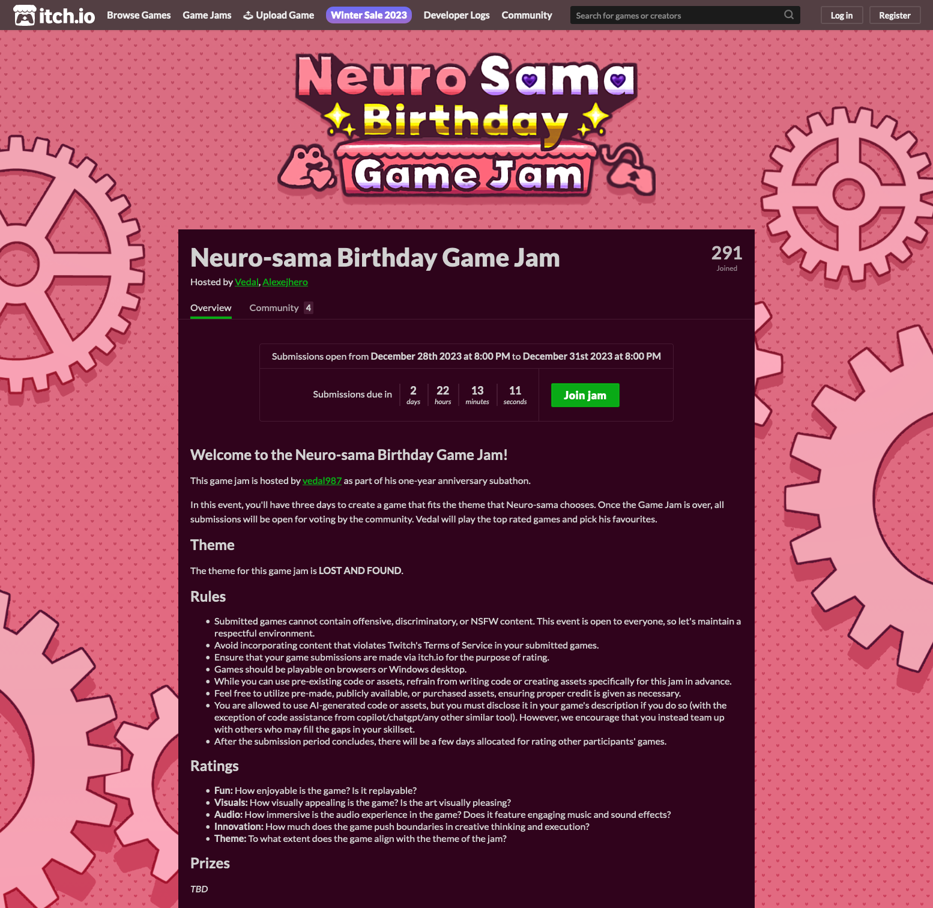933x908 pixels.
Task: Click the rule about browsers or Windows desktop
Action: (340, 670)
